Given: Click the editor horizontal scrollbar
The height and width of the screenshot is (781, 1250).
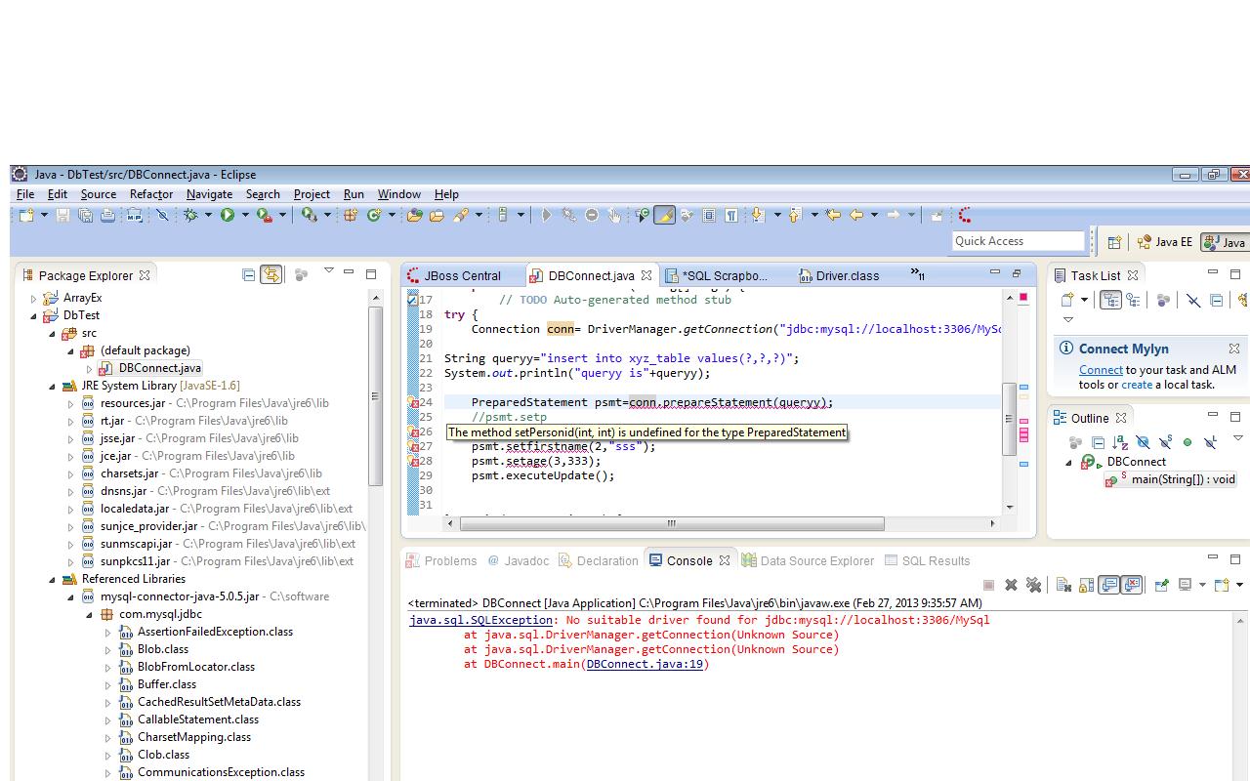Looking at the screenshot, I should click(x=672, y=524).
